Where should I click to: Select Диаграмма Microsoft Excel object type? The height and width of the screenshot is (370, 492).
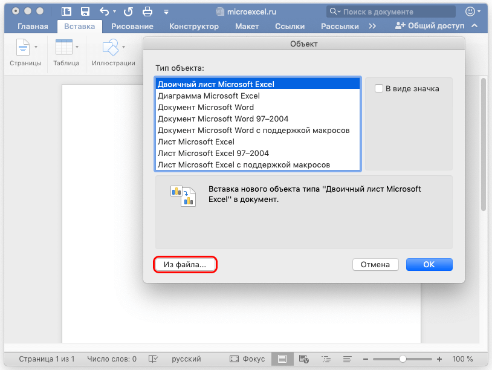coord(257,96)
